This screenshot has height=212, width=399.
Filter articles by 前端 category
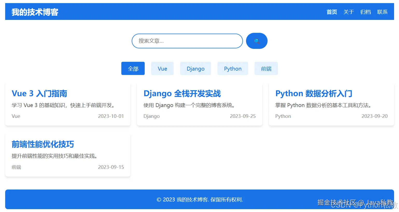click(x=266, y=68)
